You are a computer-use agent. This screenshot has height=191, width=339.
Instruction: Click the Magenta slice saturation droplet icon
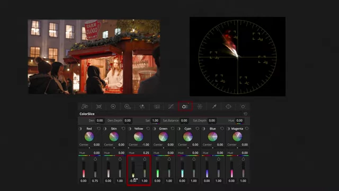coord(243,159)
